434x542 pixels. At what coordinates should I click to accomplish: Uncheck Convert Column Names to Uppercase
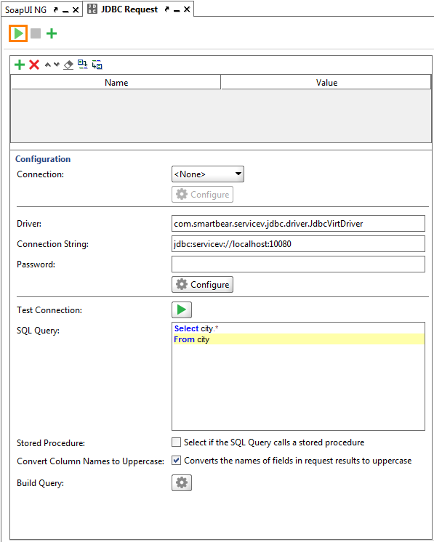pos(177,461)
